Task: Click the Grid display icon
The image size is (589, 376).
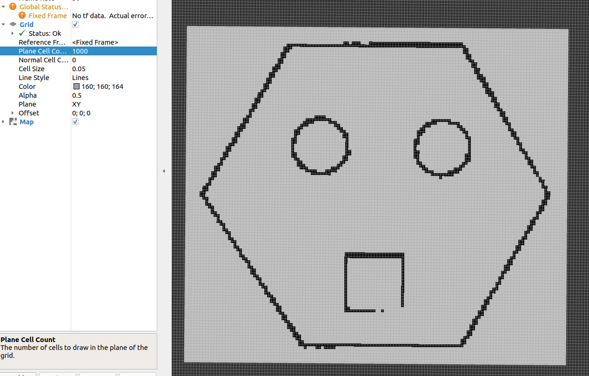Action: pos(13,24)
